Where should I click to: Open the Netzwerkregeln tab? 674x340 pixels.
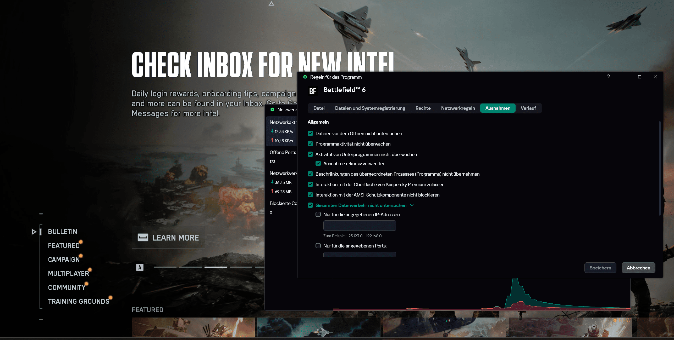tap(458, 108)
